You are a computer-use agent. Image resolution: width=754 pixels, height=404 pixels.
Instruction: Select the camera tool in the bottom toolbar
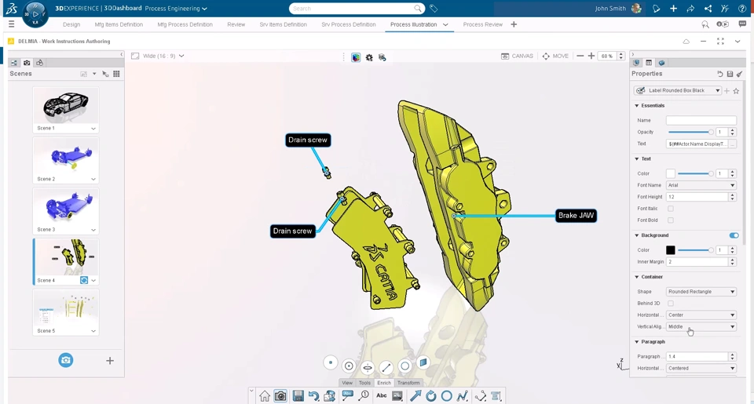click(280, 396)
